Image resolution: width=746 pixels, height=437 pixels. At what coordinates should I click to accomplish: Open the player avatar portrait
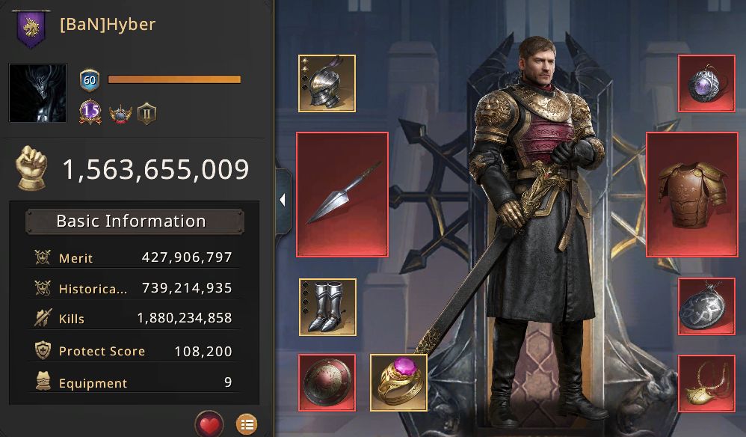click(38, 93)
